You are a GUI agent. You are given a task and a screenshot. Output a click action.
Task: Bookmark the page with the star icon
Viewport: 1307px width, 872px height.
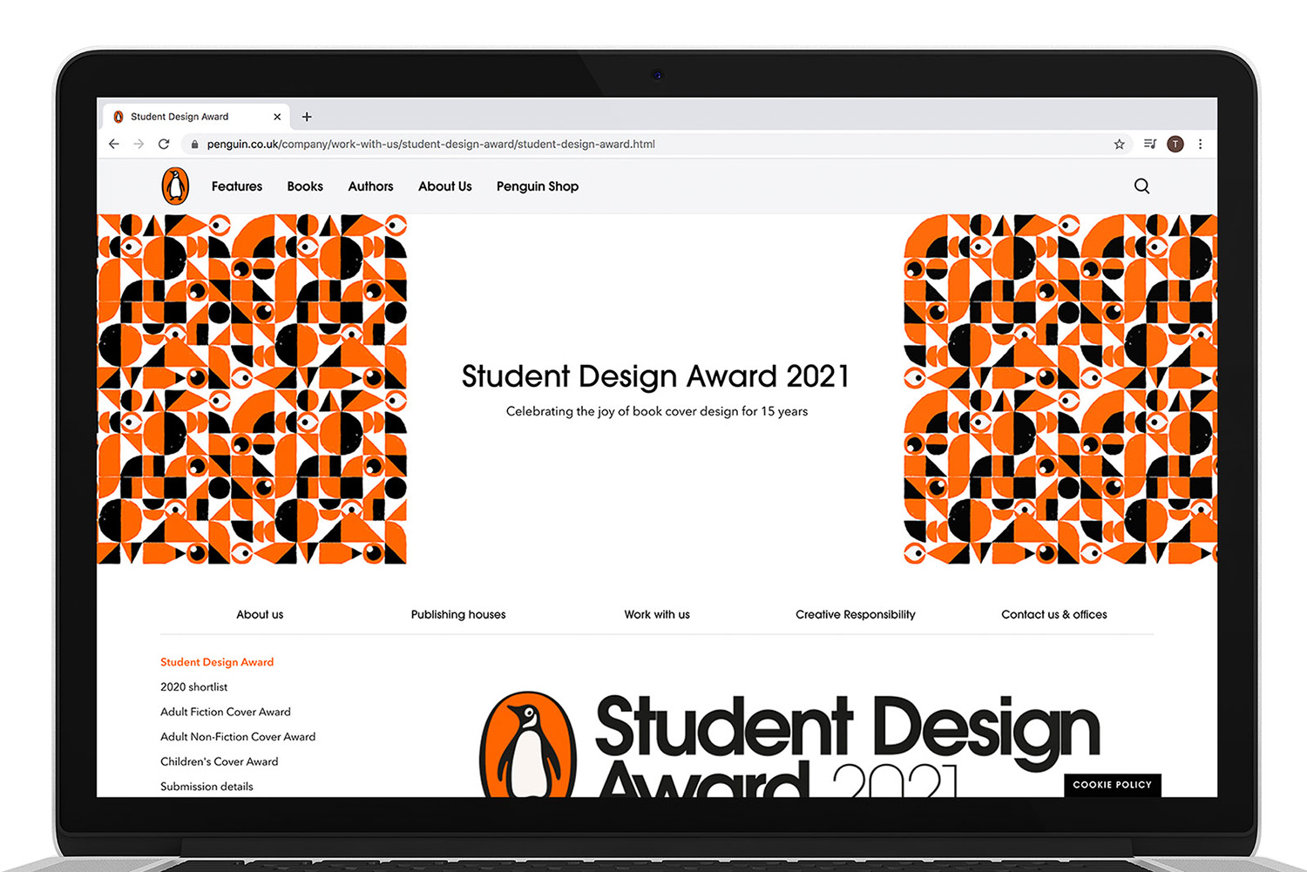click(1120, 145)
